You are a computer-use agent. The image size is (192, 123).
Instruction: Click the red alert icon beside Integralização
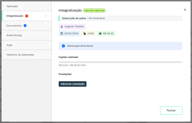[x=27, y=16]
